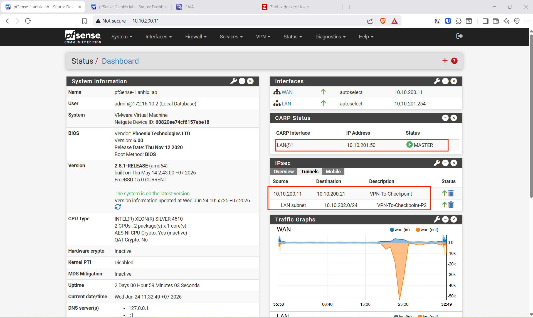Image resolution: width=533 pixels, height=318 pixels.
Task: Bookmark this page in browser toolbar
Action: [x=84, y=21]
